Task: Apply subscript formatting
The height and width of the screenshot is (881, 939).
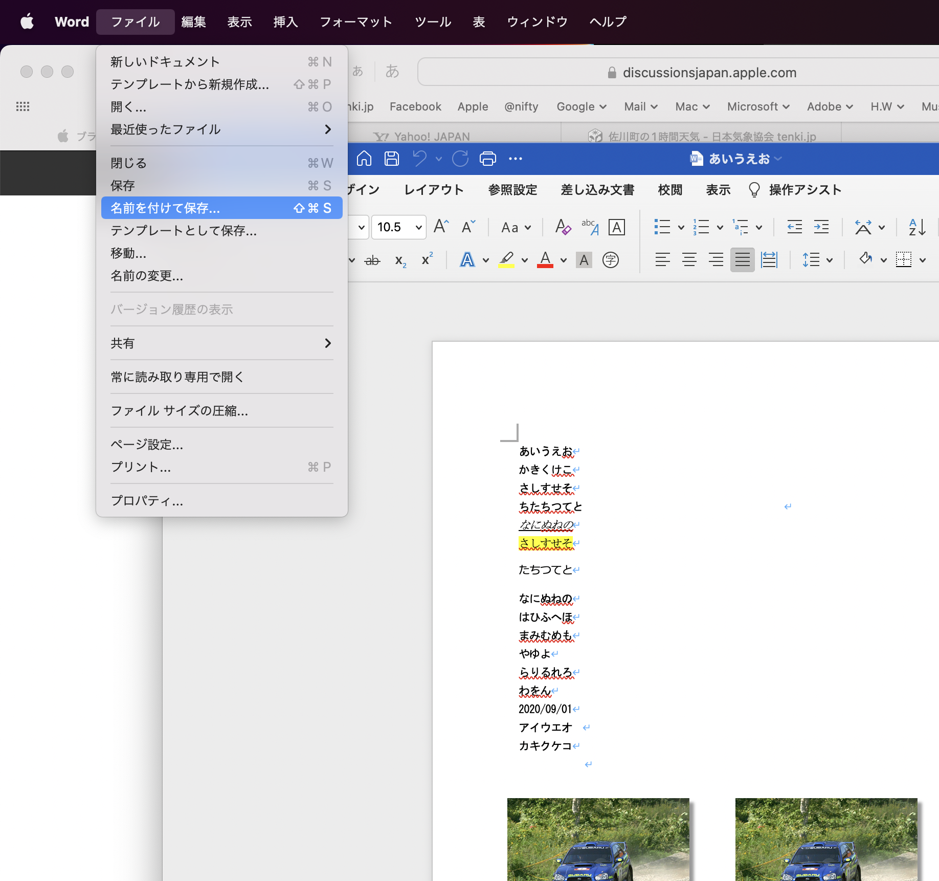Action: (400, 260)
